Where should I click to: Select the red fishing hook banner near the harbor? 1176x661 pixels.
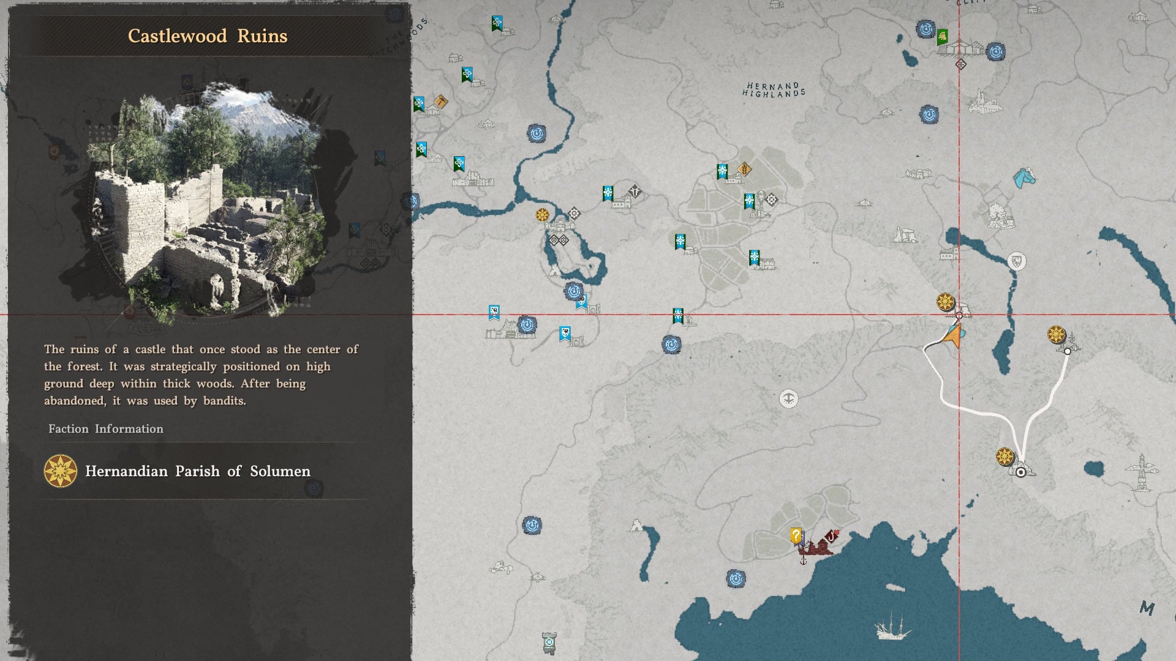(831, 537)
